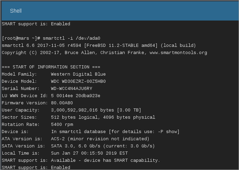Click the Local Time Sun Jan 27 line
Screen dimensions: 239x170
(65, 153)
